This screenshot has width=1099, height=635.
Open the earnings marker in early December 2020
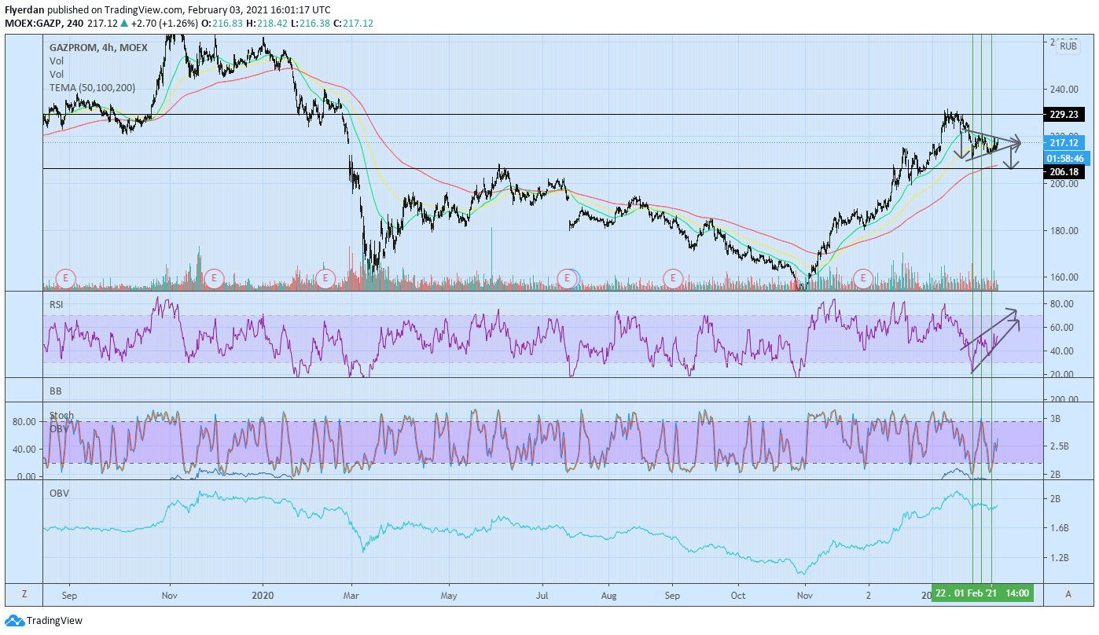click(x=864, y=277)
